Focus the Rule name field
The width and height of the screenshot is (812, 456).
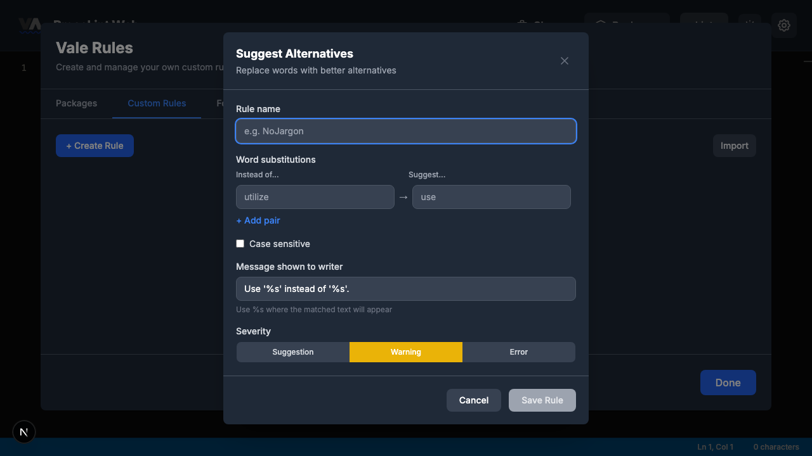click(406, 131)
